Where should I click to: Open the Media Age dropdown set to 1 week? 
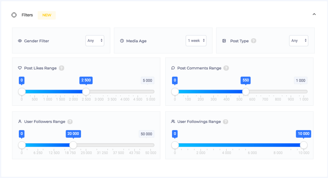[196, 41]
